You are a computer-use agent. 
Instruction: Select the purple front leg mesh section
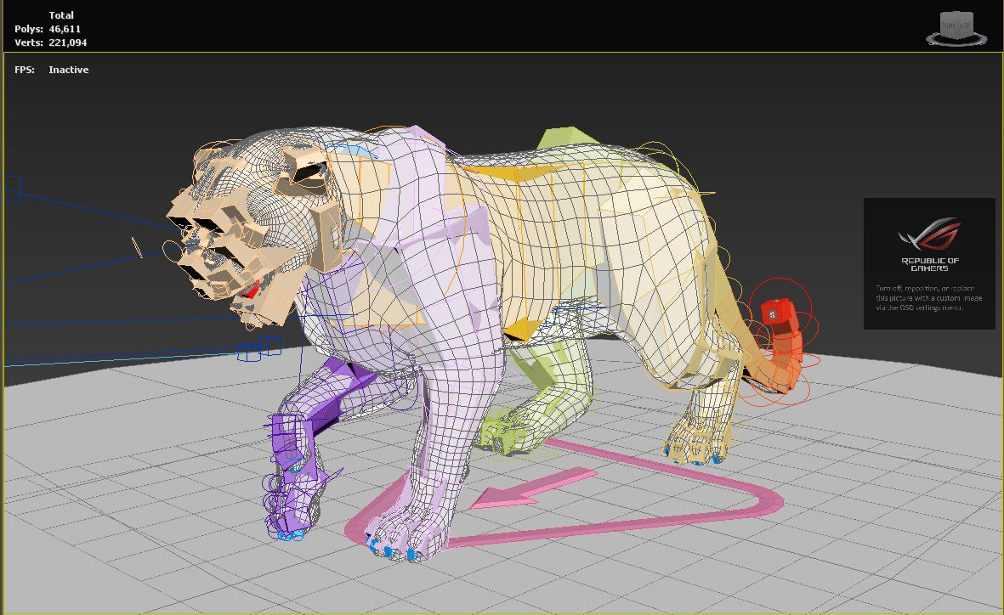(323, 399)
